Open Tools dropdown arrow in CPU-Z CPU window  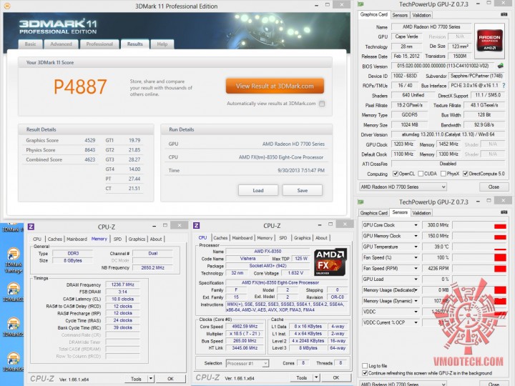tap(316, 378)
